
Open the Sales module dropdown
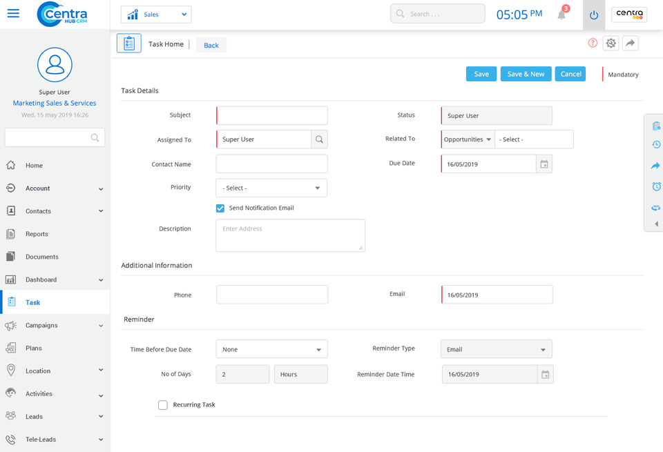click(156, 14)
